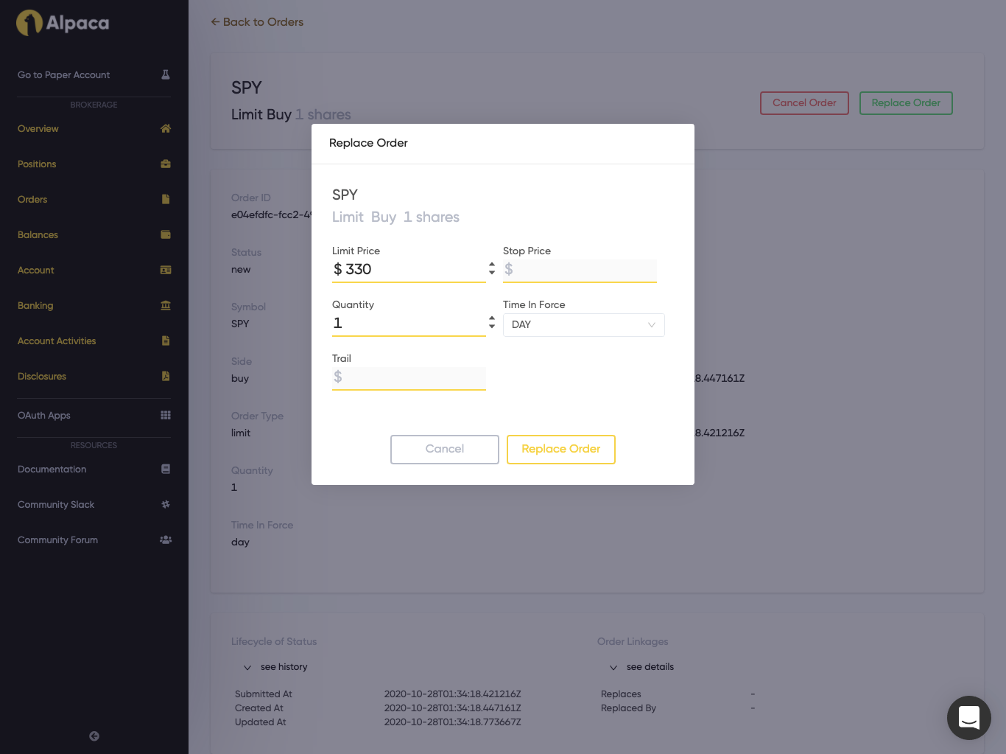1006x754 pixels.
Task: Open OAuth Apps
Action: pyautogui.click(x=44, y=416)
